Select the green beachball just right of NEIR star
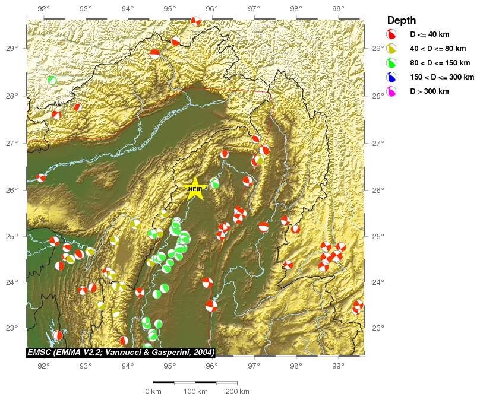 [214, 183]
